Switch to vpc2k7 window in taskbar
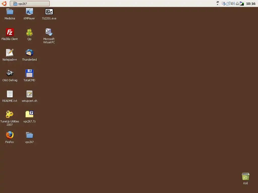Viewport: 258px width, 193px height. point(30,4)
